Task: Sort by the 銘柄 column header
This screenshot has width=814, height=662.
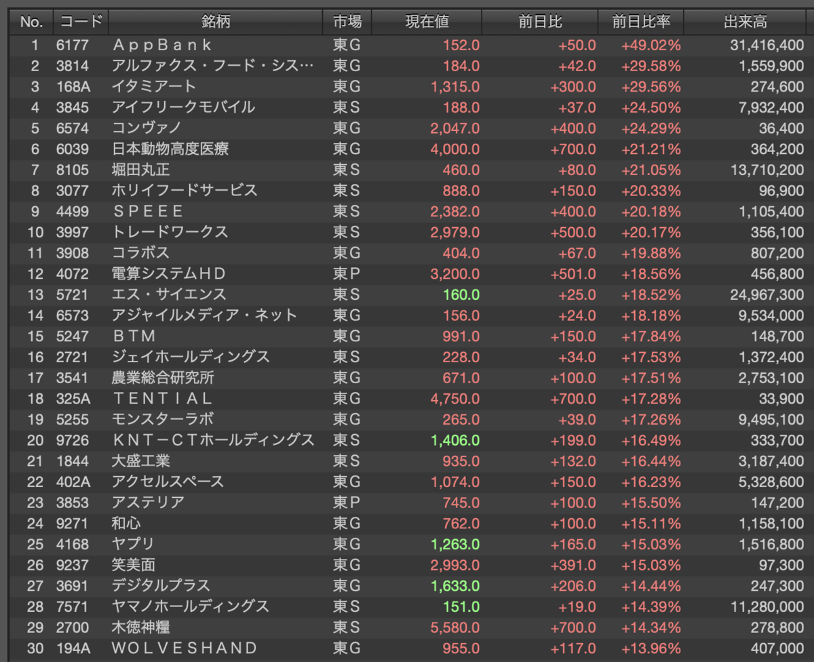Action: pos(216,22)
